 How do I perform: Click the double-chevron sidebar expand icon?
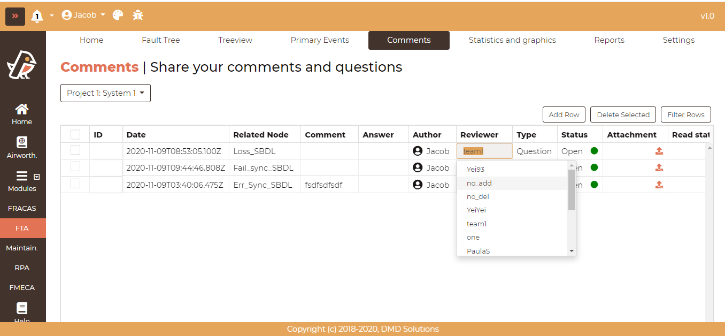pyautogui.click(x=15, y=16)
